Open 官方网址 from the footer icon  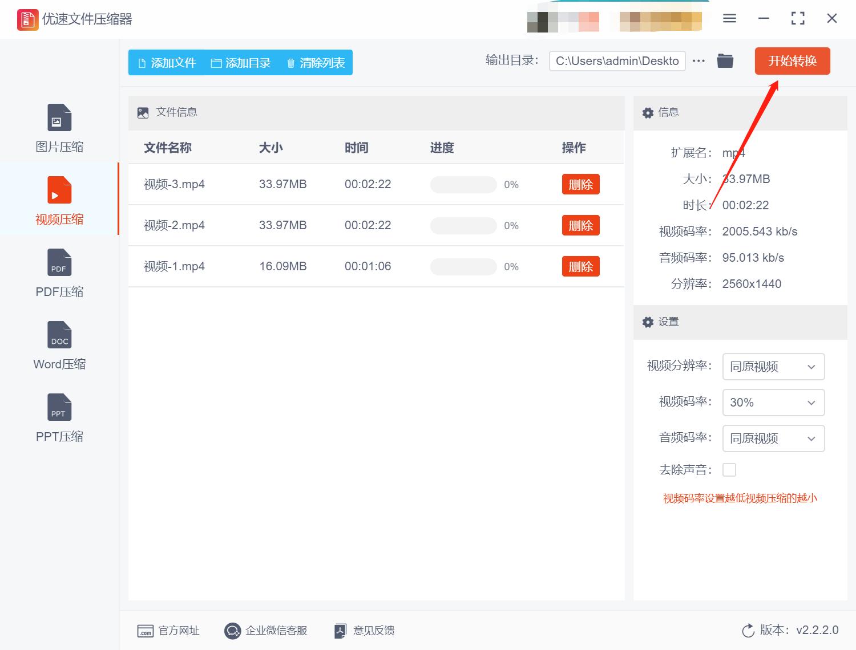point(144,631)
